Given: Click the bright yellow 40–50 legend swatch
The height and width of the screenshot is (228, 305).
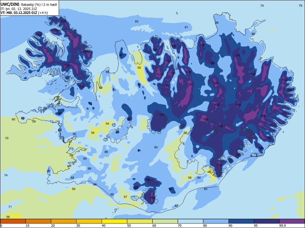Looking at the screenshot, I should tap(114, 221).
